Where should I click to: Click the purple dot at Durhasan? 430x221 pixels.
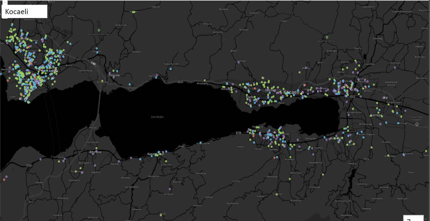coord(395,67)
